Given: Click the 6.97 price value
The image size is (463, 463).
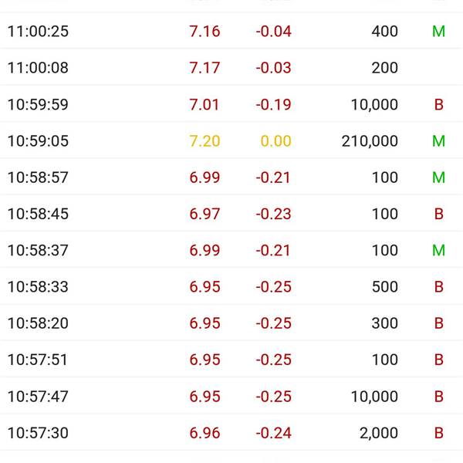Looking at the screenshot, I should click(x=204, y=214).
